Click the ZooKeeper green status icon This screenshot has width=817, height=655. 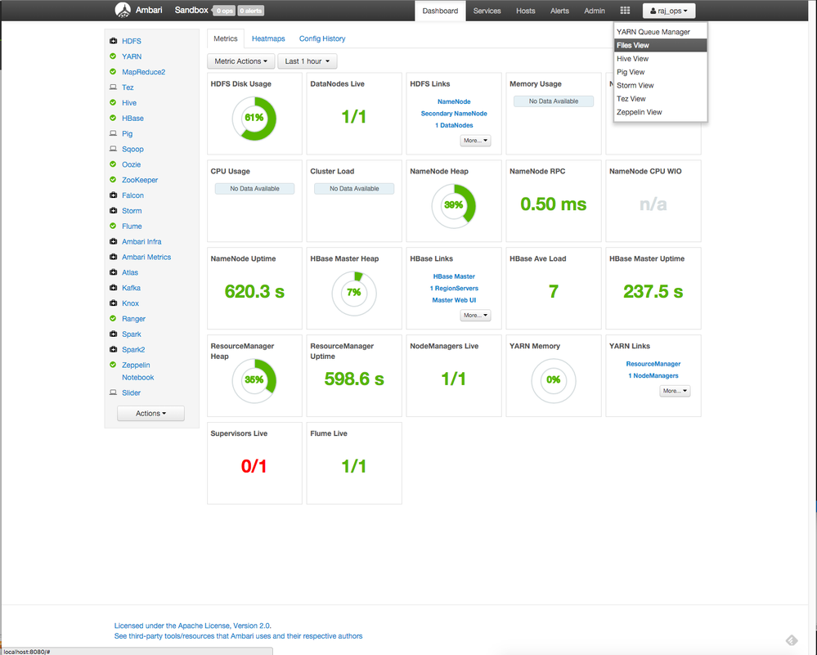coord(113,179)
